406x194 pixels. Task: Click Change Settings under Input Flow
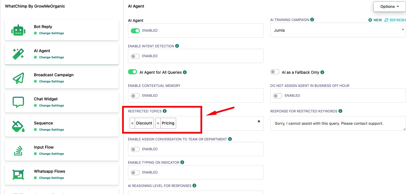(51, 154)
